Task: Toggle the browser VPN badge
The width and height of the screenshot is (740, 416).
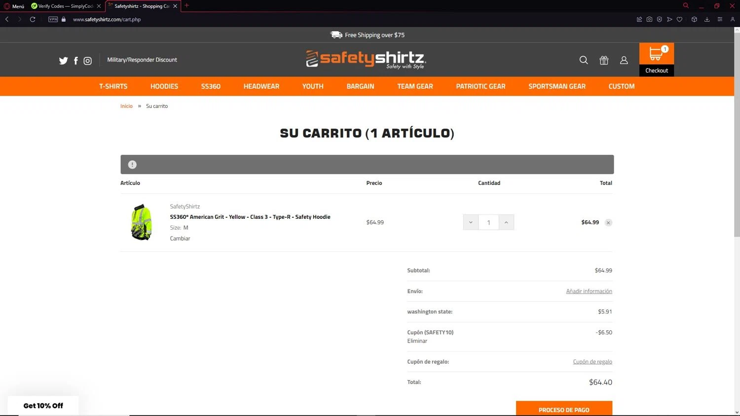Action: (x=53, y=19)
